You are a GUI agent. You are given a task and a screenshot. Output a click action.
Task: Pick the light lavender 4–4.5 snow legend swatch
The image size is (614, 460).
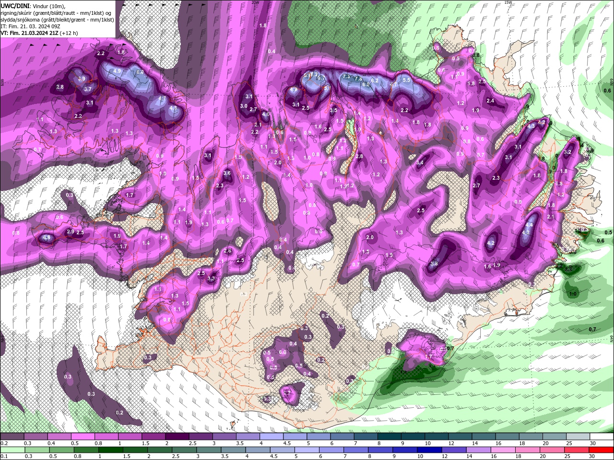click(272, 437)
